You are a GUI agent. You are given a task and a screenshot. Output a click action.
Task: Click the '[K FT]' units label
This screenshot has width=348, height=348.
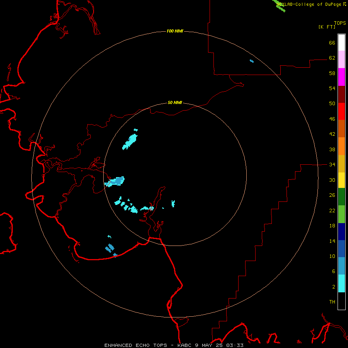point(327,27)
